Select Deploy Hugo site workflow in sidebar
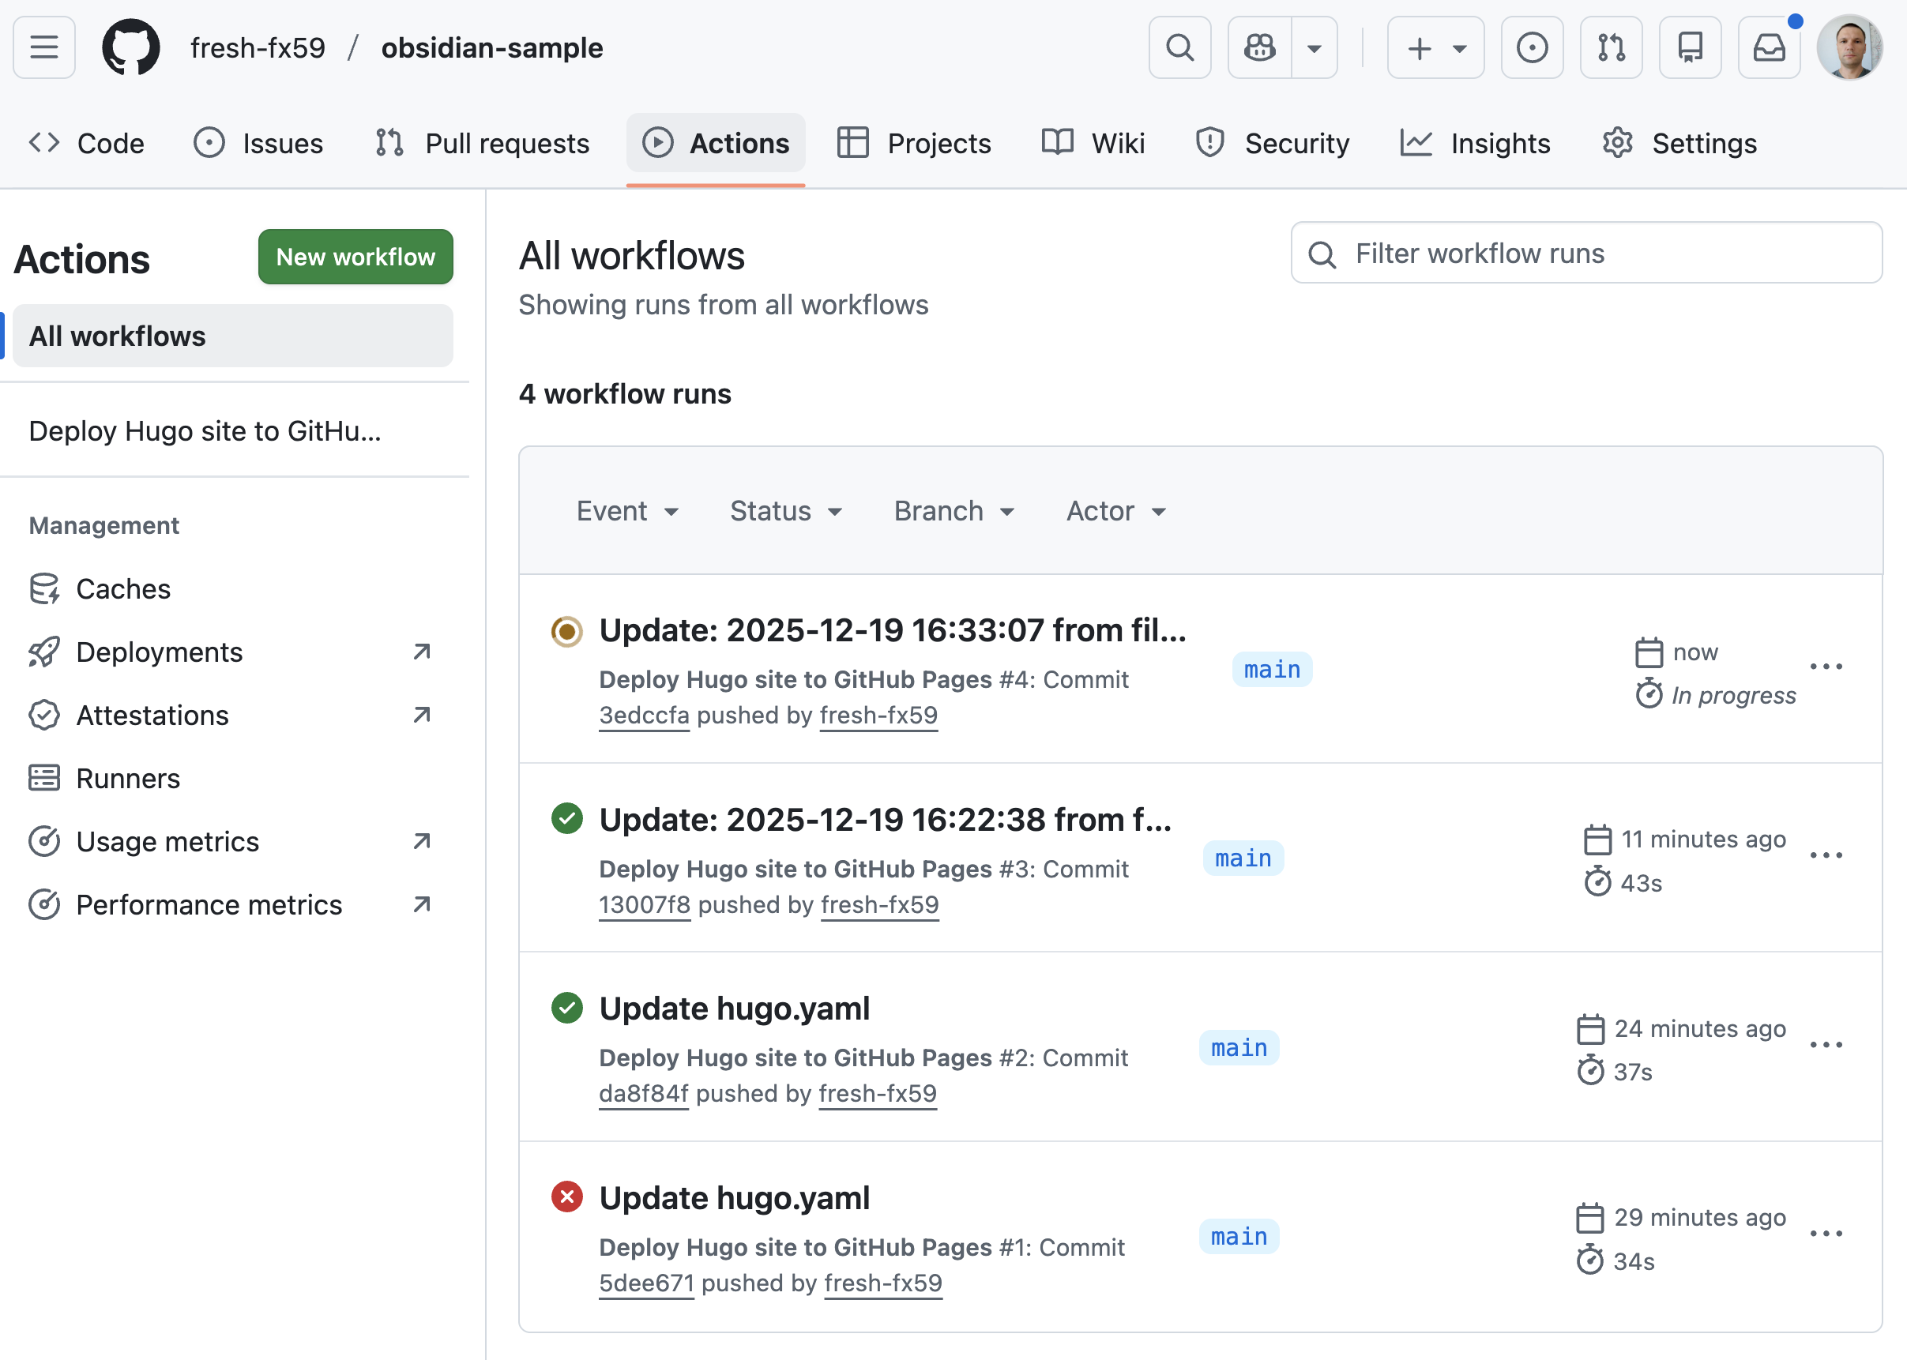 tap(205, 430)
